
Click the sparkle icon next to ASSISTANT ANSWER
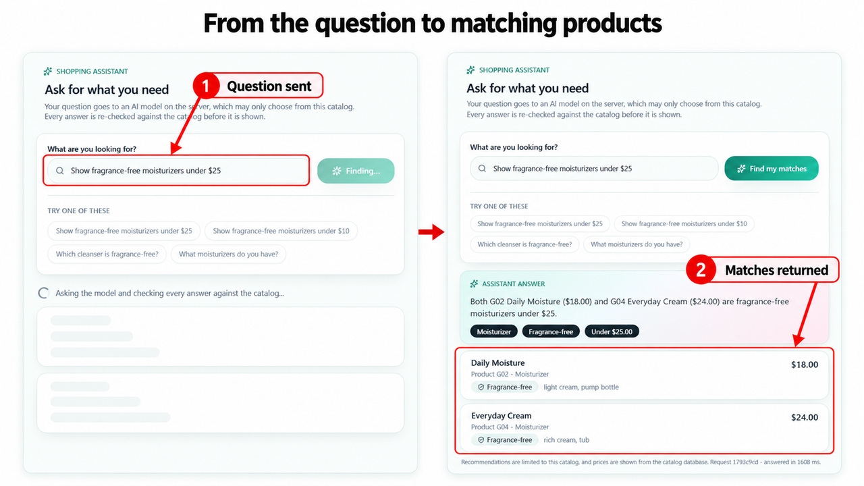pyautogui.click(x=474, y=284)
